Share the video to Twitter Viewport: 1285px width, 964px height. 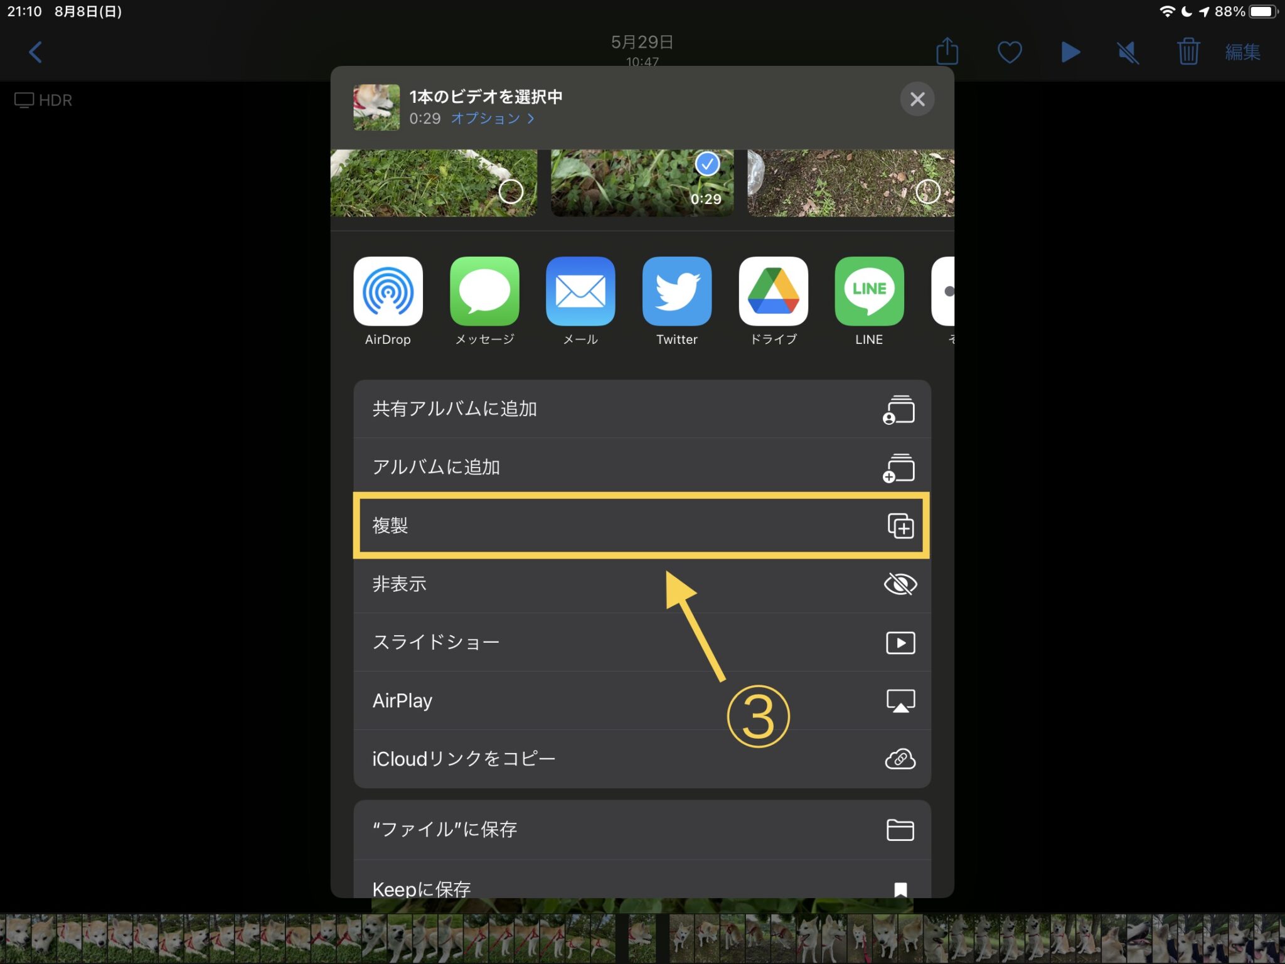676,292
